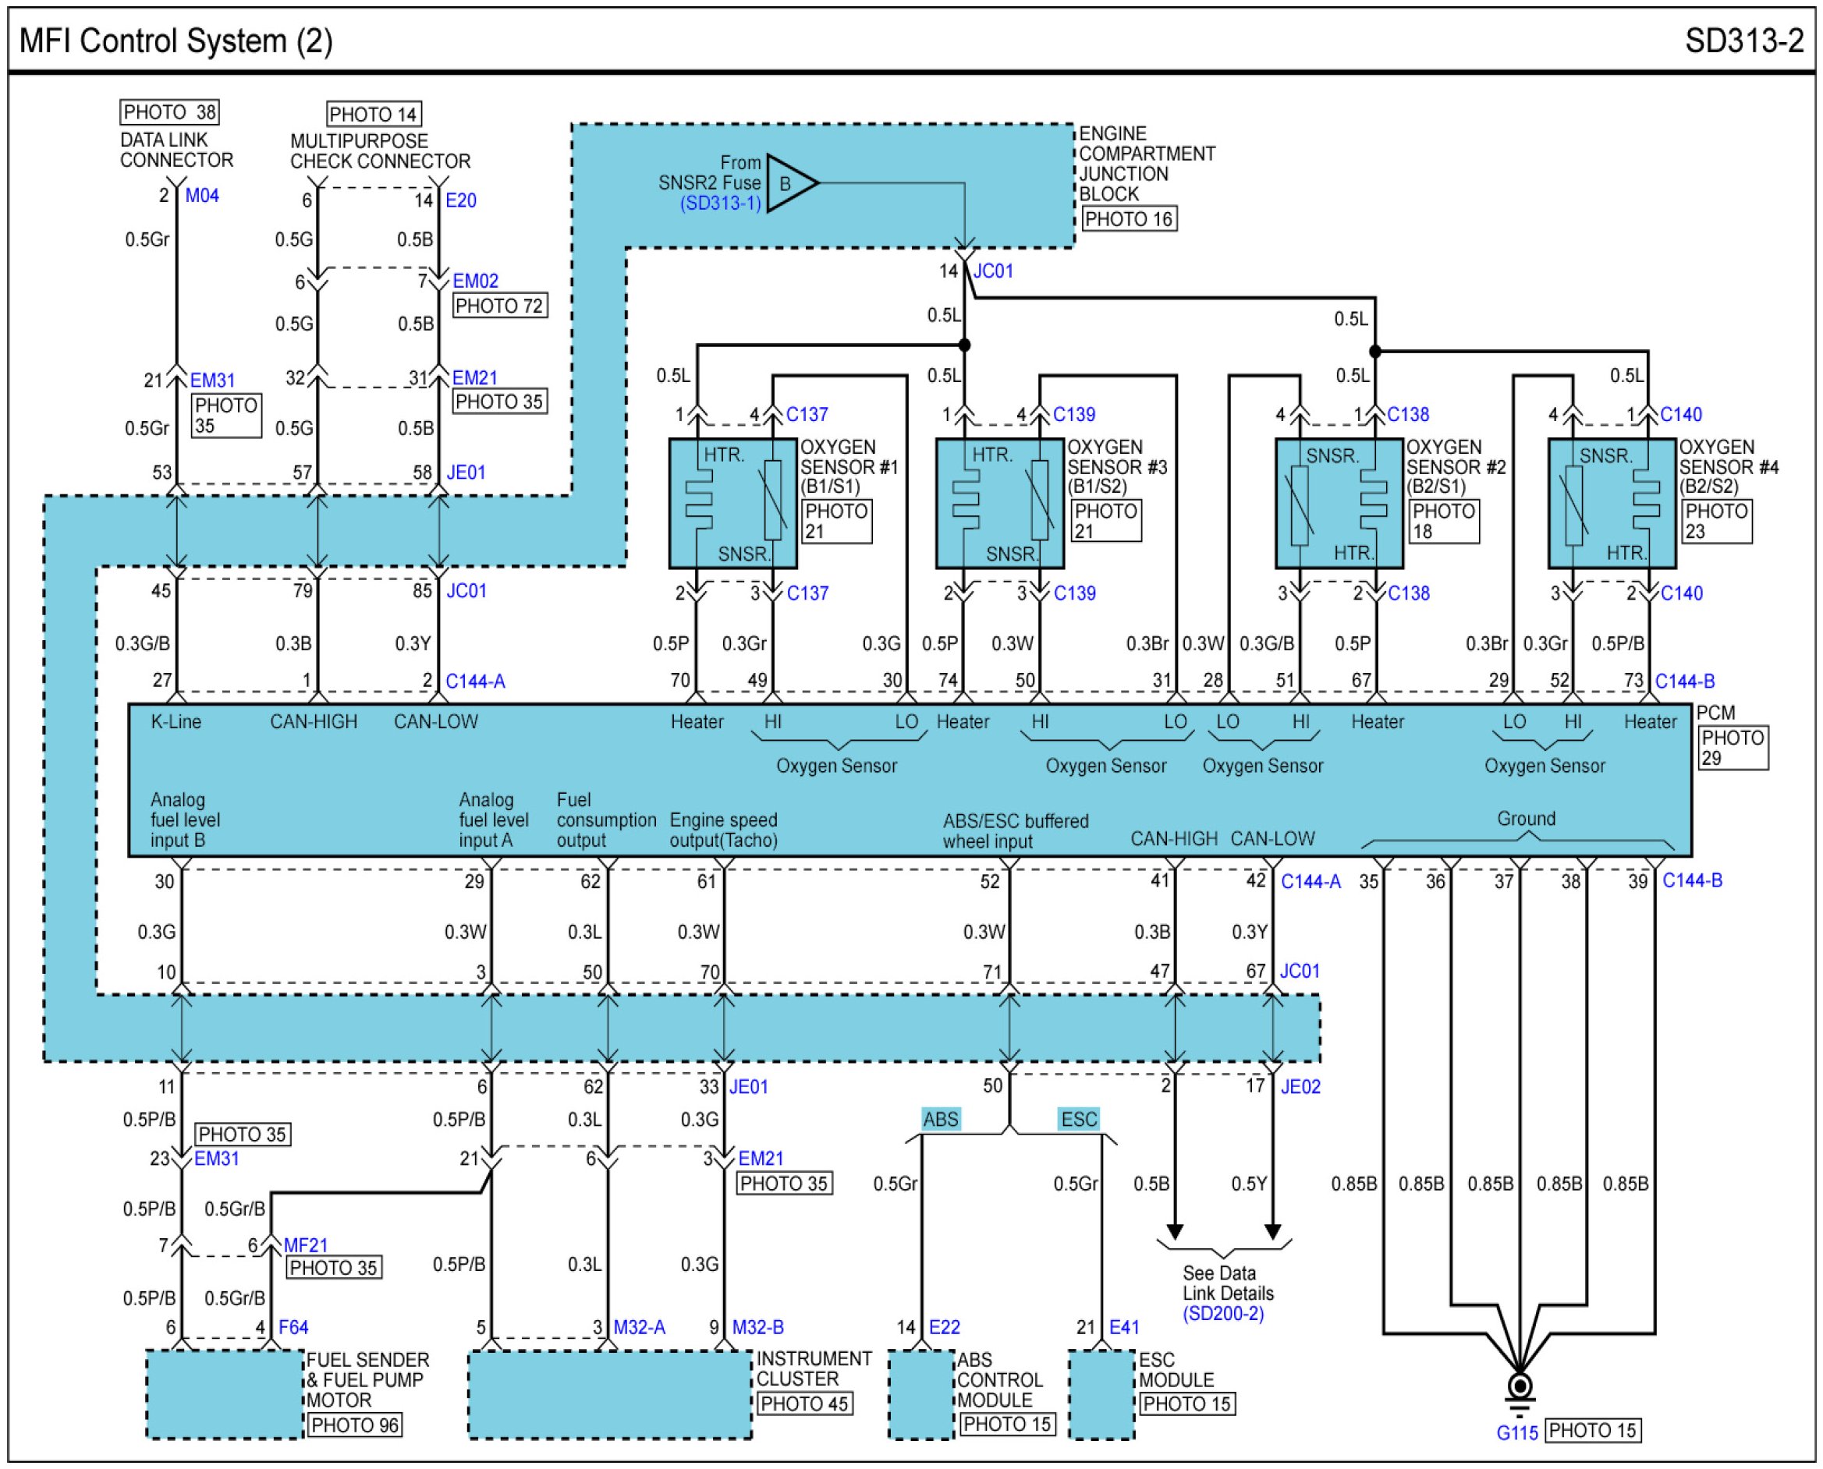Click the blue ESC option tag
Viewport: 1823px width, 1469px height.
(1079, 1120)
